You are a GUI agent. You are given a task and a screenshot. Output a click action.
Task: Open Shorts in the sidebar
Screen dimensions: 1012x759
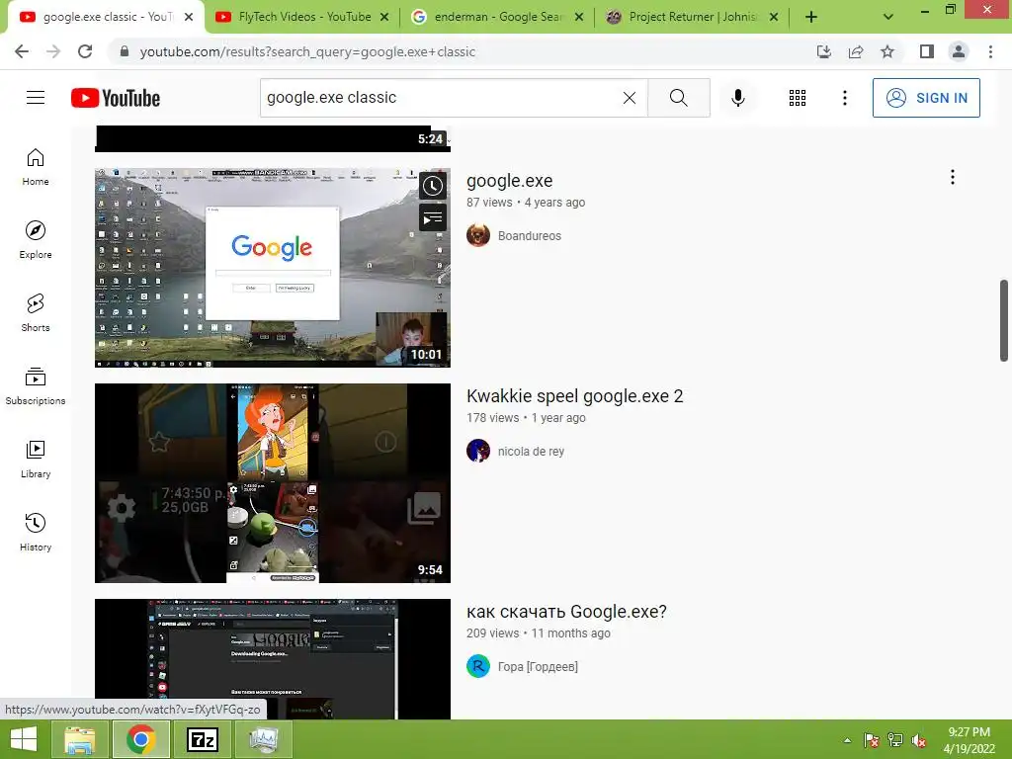pyautogui.click(x=36, y=313)
